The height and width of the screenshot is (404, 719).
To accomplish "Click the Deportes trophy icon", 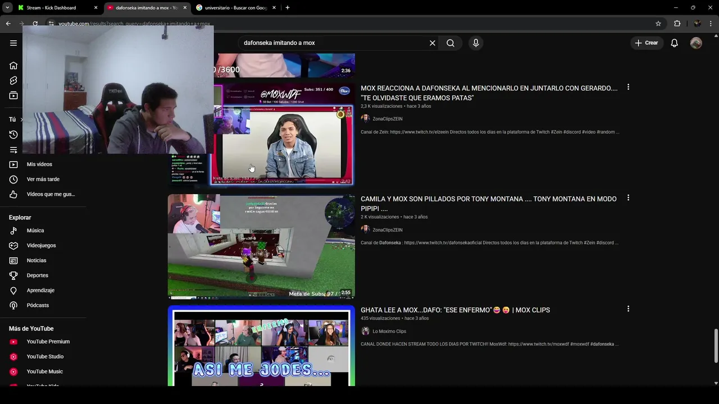I will (x=13, y=276).
